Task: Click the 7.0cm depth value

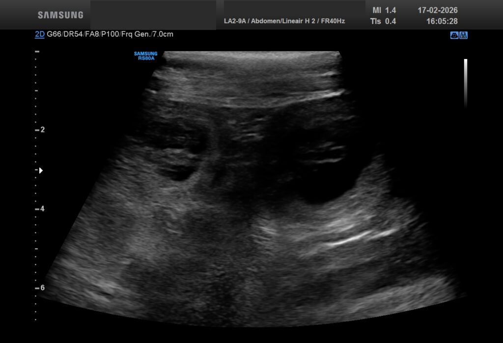Action: pos(163,34)
